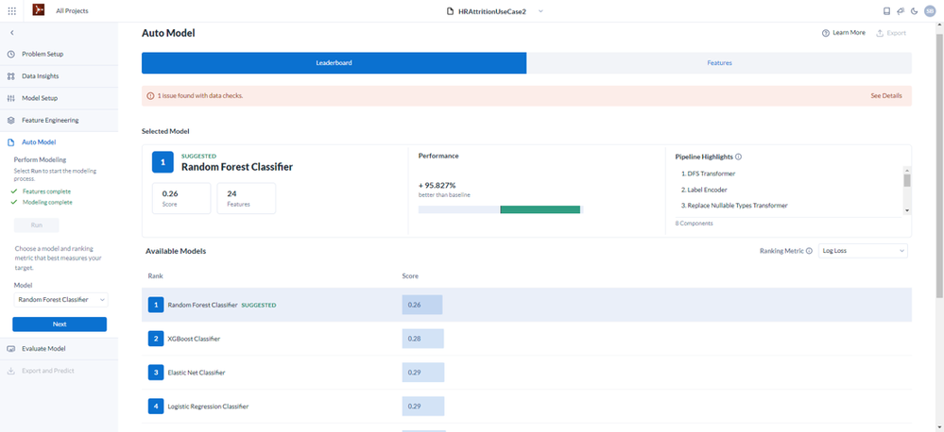Screen dimensions: 944x432
Task: Click the 24 Features card
Action: click(x=247, y=198)
